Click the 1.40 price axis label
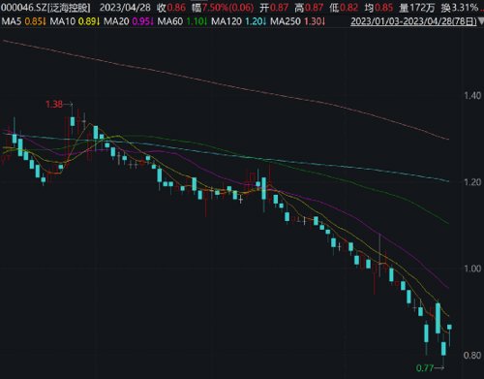The height and width of the screenshot is (379, 484). click(x=472, y=95)
